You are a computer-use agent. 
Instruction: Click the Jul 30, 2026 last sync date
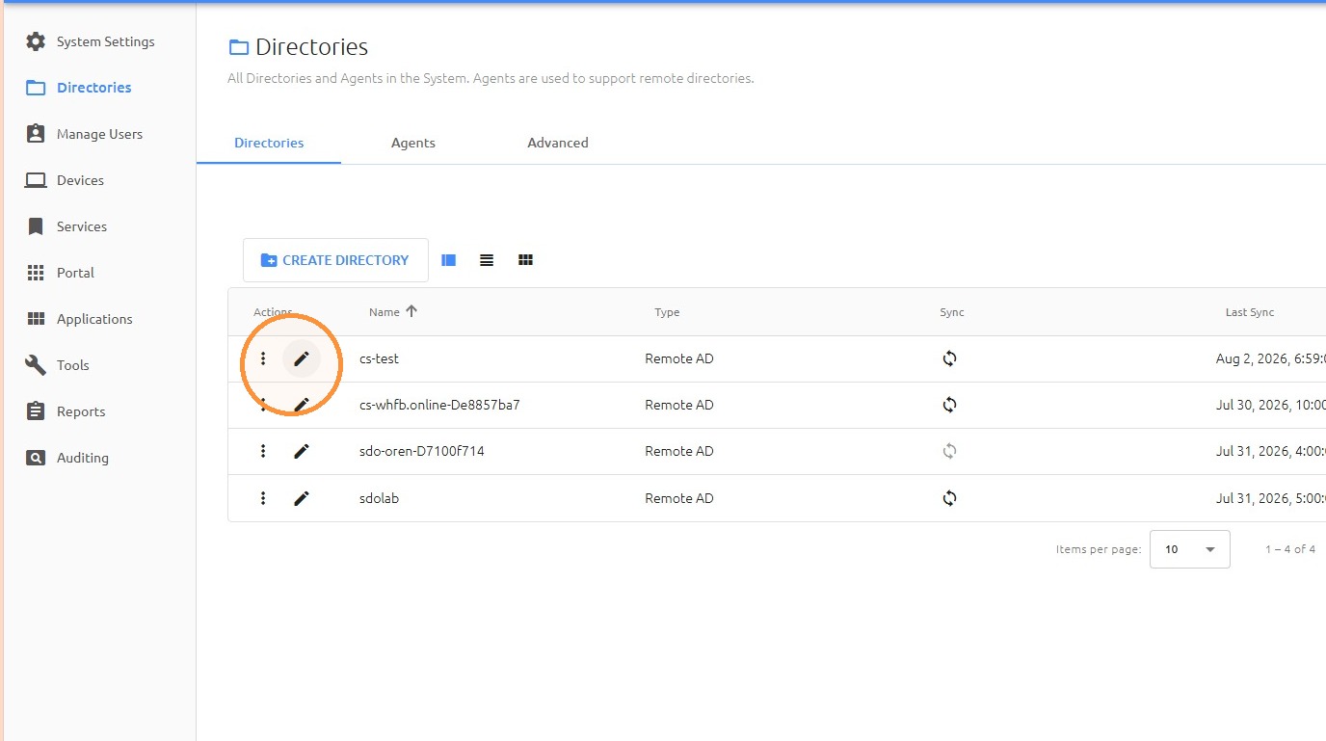[x=1271, y=405]
